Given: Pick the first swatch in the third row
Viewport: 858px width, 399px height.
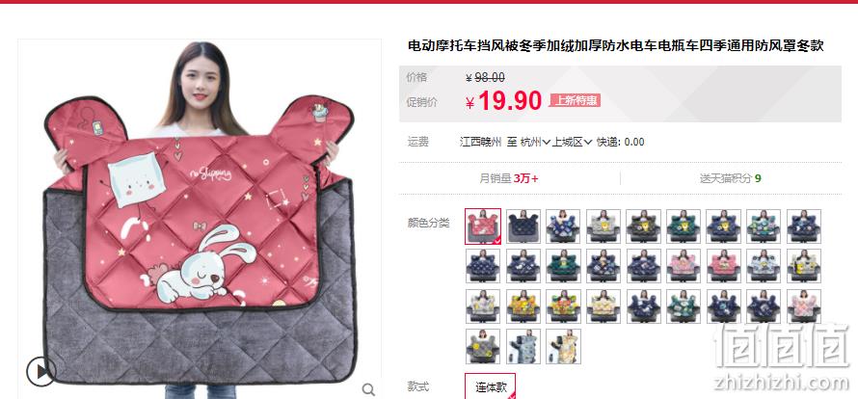Looking at the screenshot, I should click(x=483, y=306).
